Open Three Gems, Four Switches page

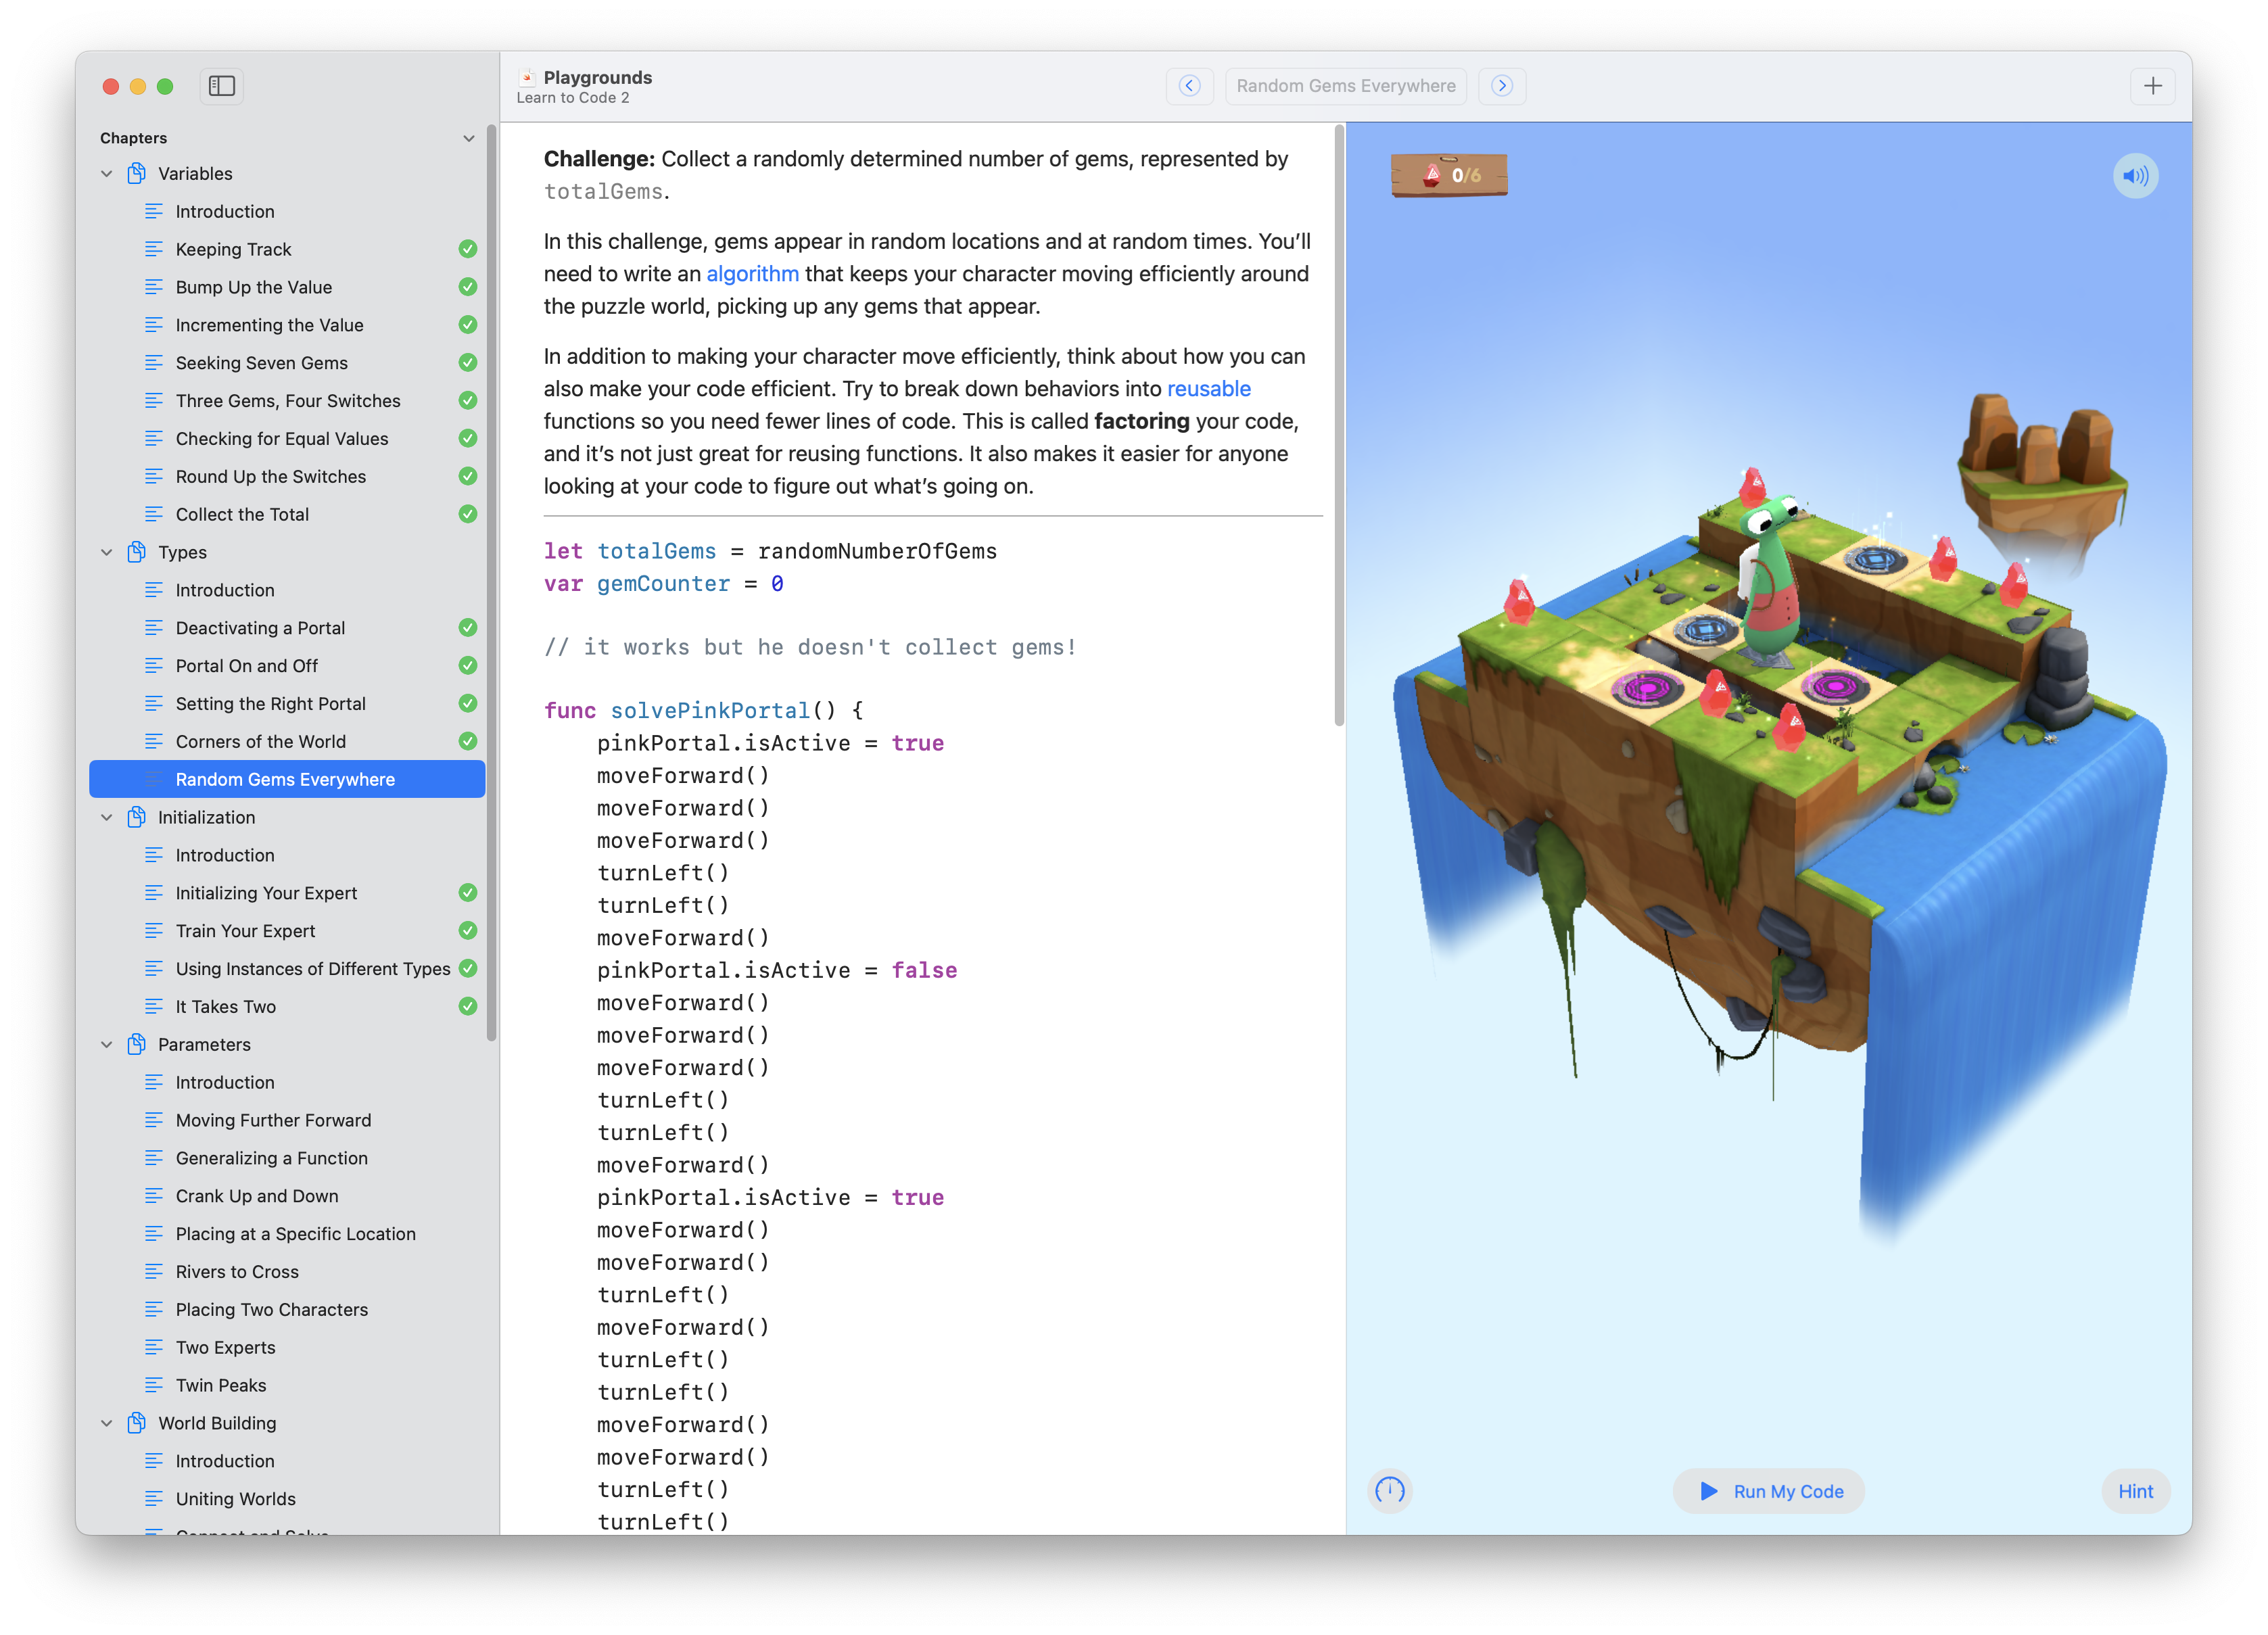pyautogui.click(x=287, y=400)
